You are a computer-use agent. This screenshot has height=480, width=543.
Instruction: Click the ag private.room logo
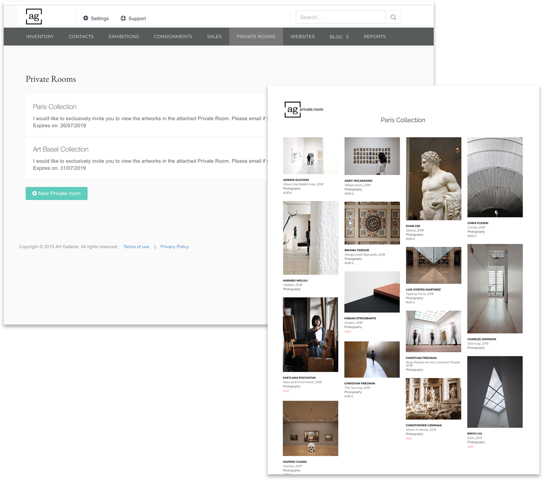tap(304, 109)
